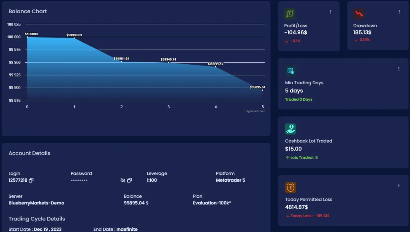Click the Today Permitted Loss coin icon
This screenshot has width=410, height=232.
click(x=290, y=187)
